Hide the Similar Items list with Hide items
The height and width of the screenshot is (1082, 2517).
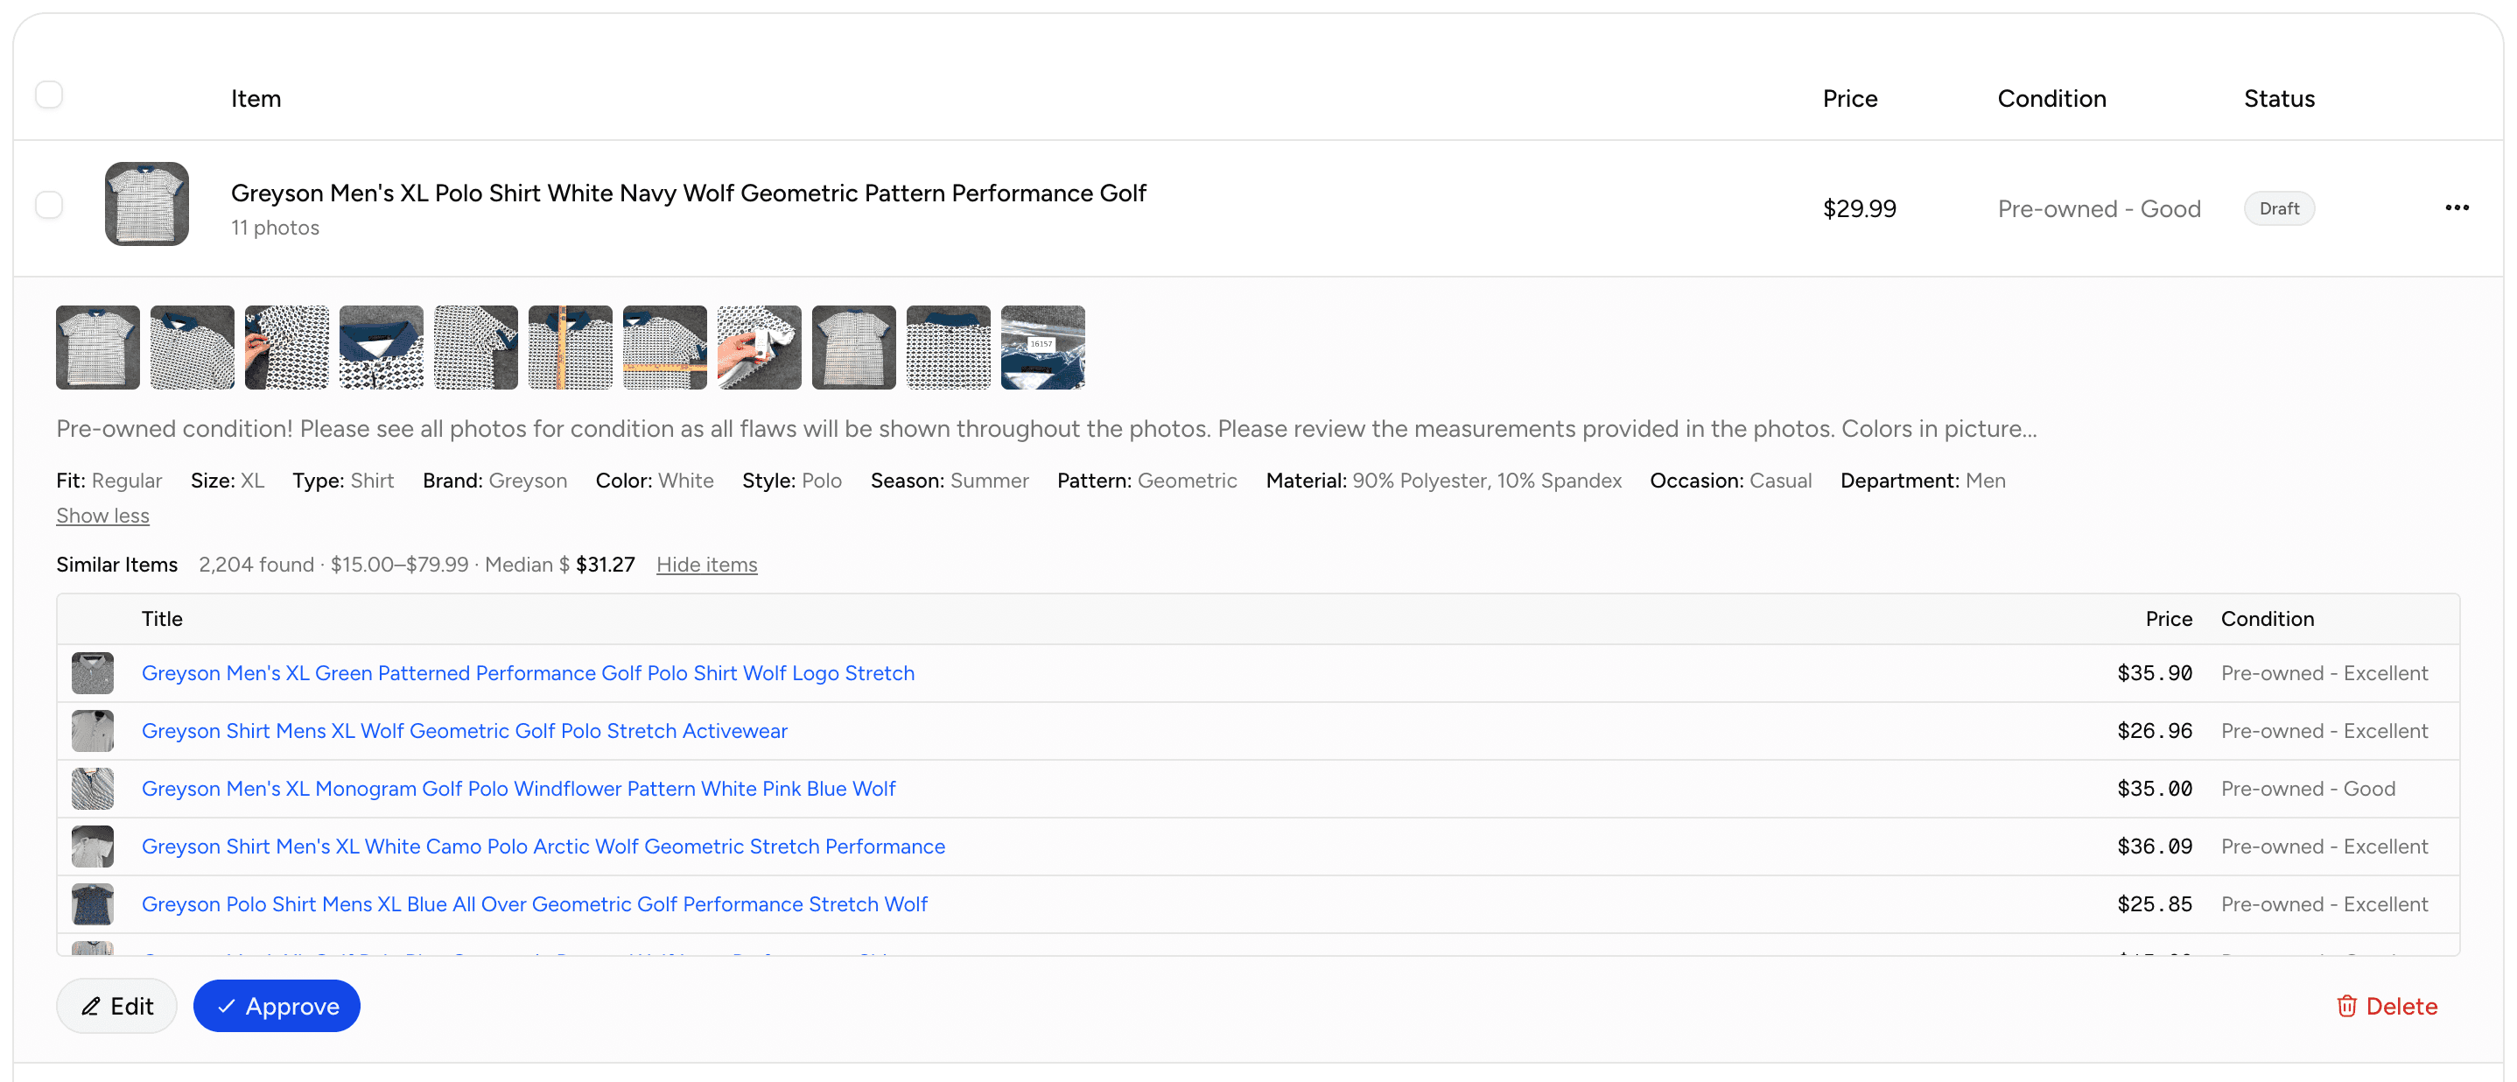706,565
